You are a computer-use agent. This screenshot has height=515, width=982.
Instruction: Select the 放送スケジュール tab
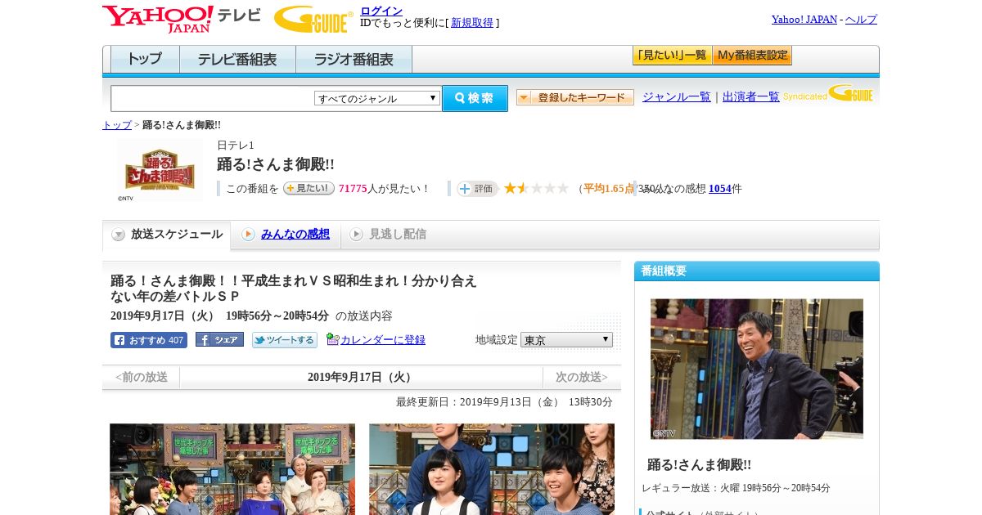(167, 235)
